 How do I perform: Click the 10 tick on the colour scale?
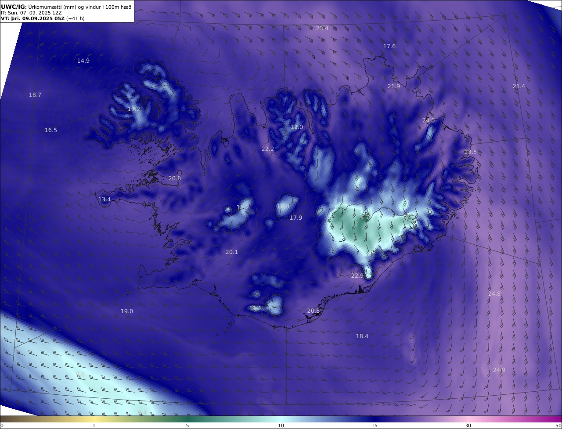click(x=281, y=425)
